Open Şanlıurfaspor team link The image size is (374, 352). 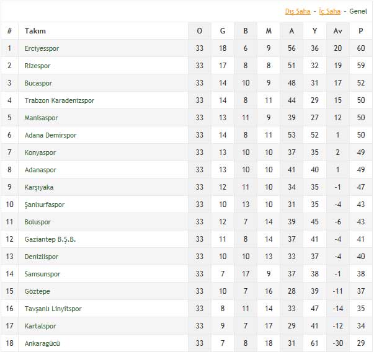pos(45,205)
